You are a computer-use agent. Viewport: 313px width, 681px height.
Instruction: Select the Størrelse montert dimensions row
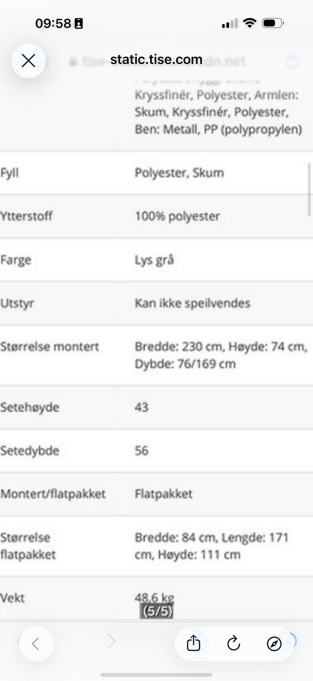coord(156,355)
